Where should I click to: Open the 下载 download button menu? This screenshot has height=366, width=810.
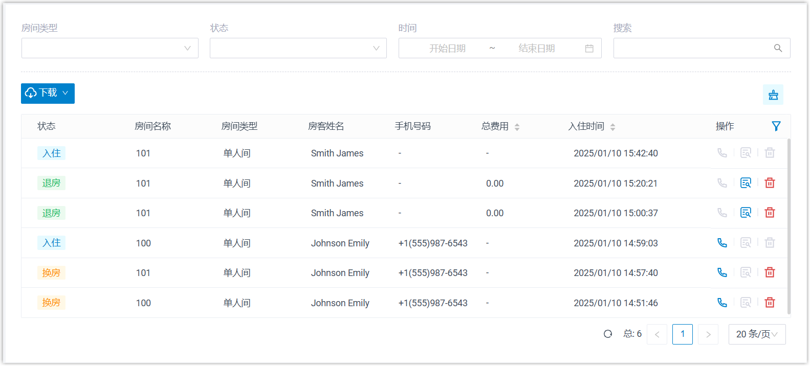tap(48, 94)
